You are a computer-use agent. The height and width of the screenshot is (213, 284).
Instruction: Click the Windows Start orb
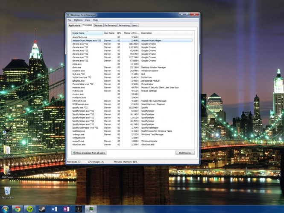click(x=5, y=209)
